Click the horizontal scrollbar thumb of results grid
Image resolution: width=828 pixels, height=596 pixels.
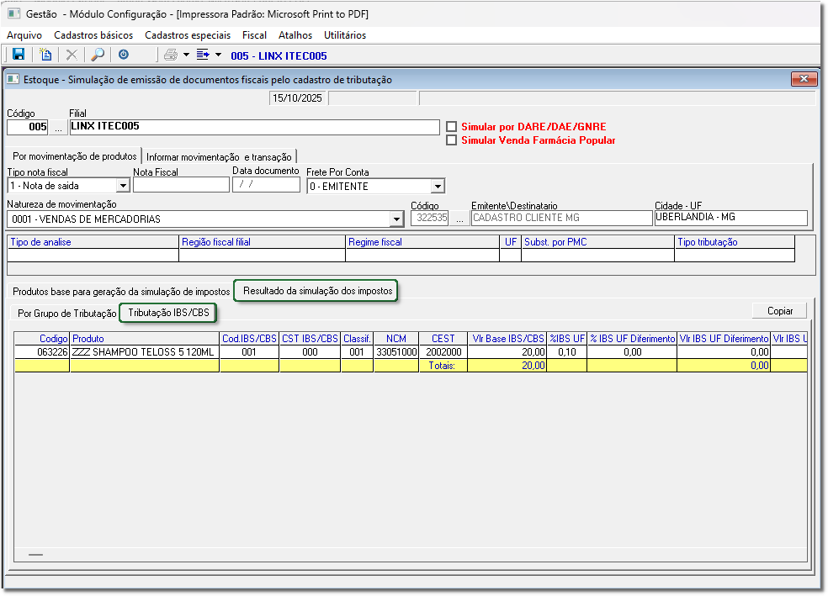click(x=36, y=555)
